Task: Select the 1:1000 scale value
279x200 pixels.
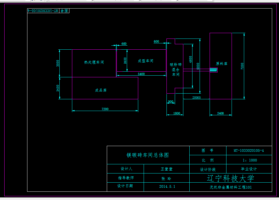Action: (250, 160)
